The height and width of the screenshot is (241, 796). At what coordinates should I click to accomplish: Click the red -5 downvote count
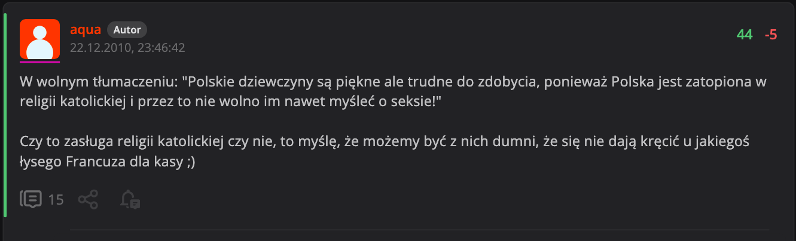pyautogui.click(x=771, y=35)
